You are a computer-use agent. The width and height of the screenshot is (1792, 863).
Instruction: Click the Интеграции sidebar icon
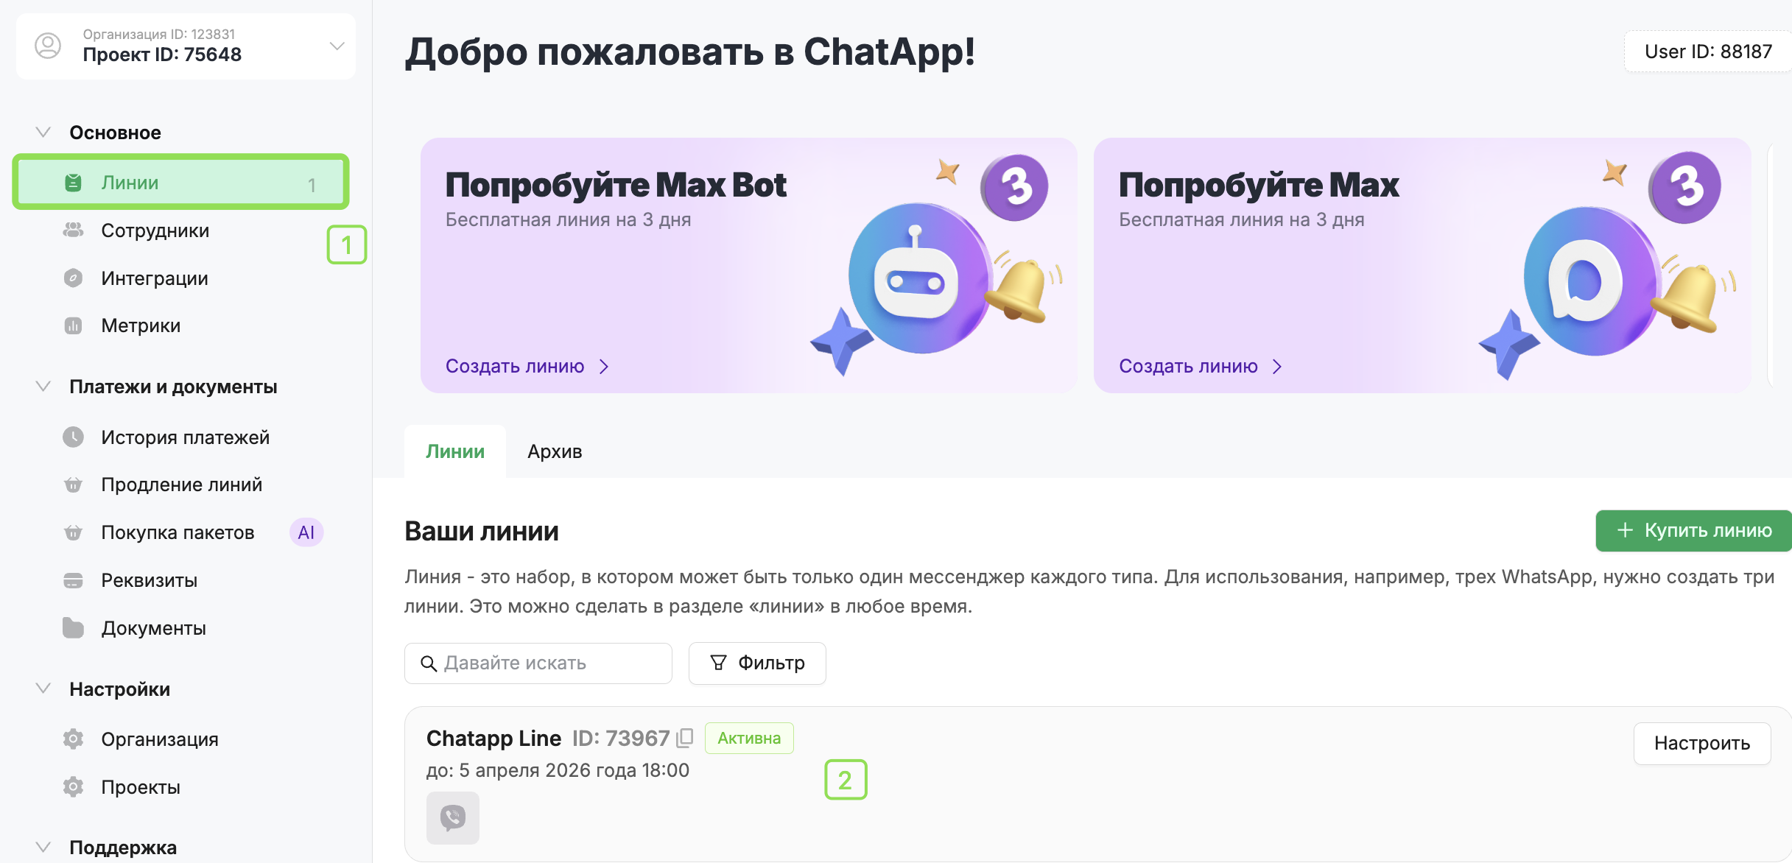[73, 278]
